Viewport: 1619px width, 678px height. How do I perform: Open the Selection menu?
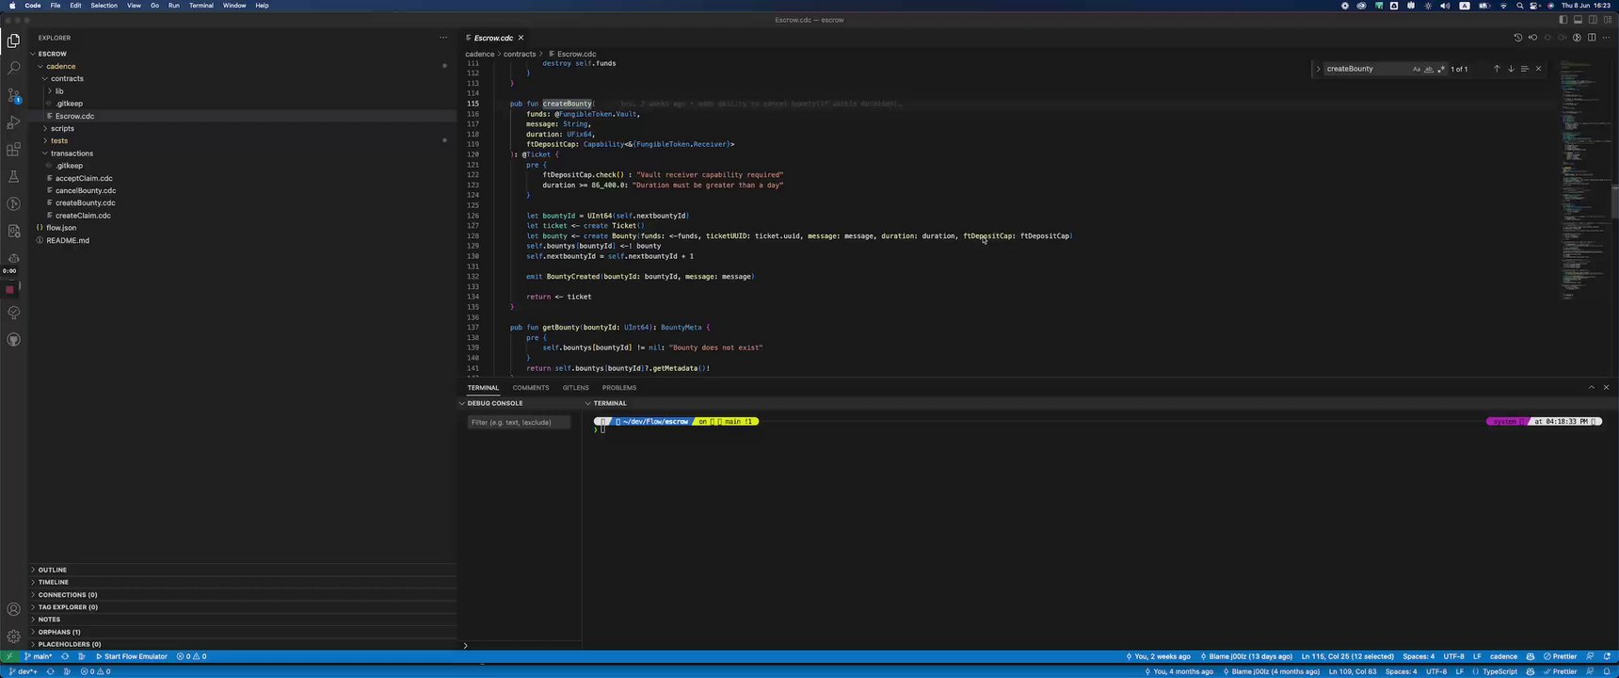pyautogui.click(x=104, y=6)
